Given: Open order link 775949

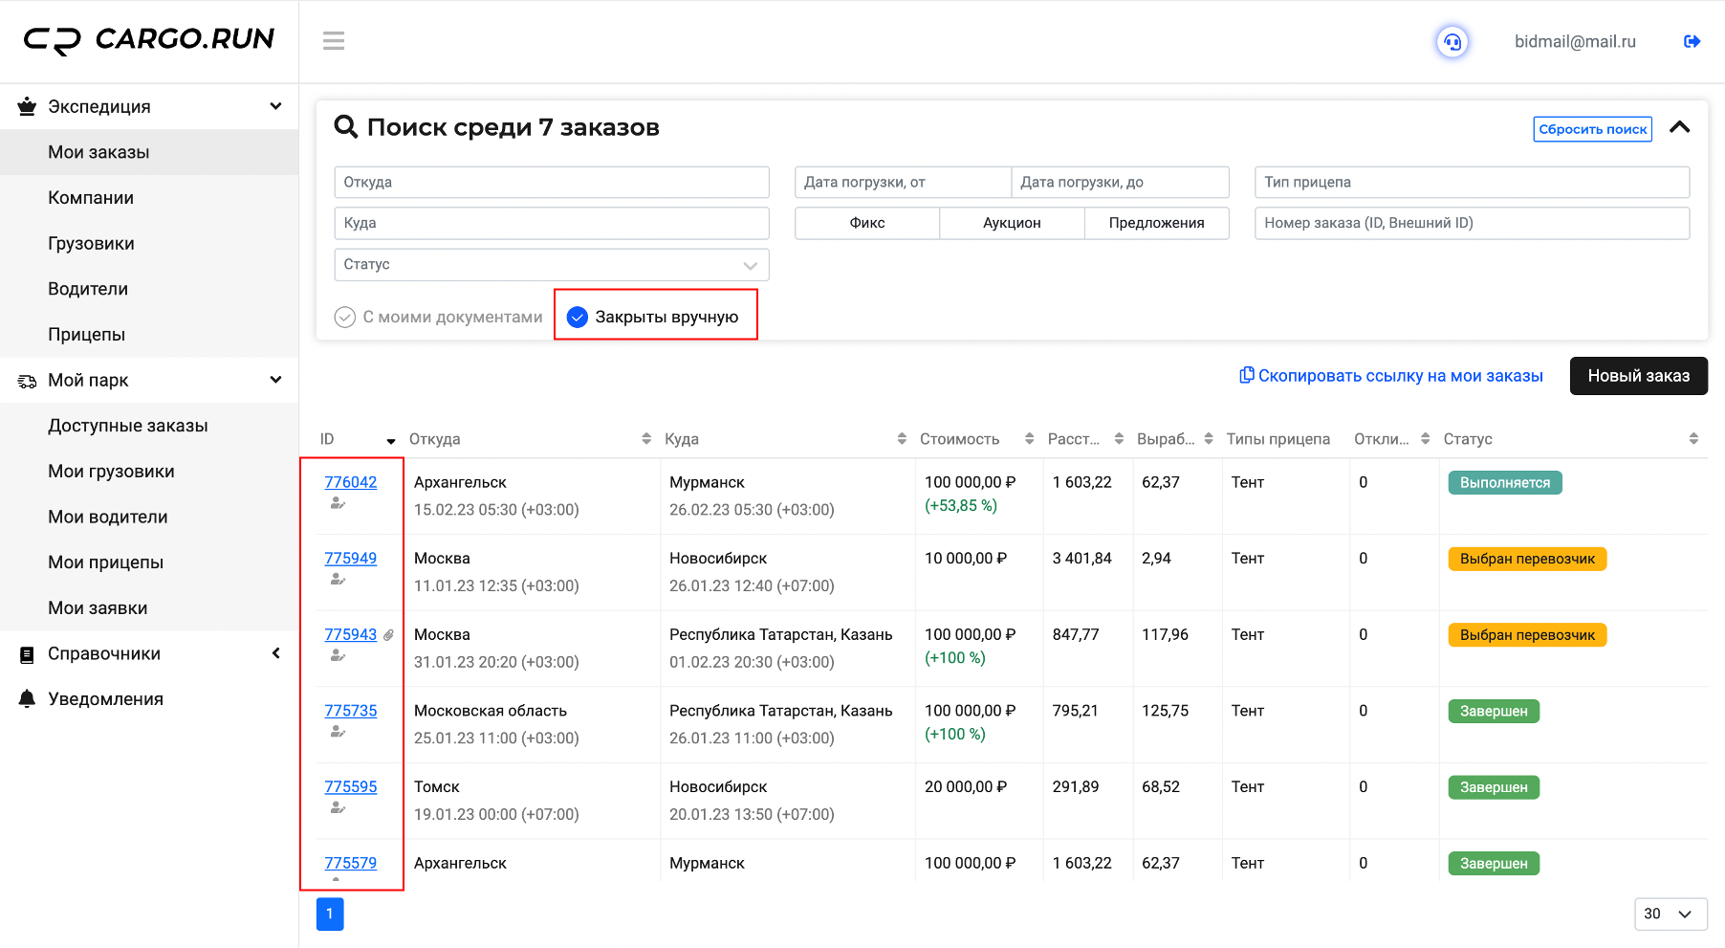Looking at the screenshot, I should click(x=350, y=559).
